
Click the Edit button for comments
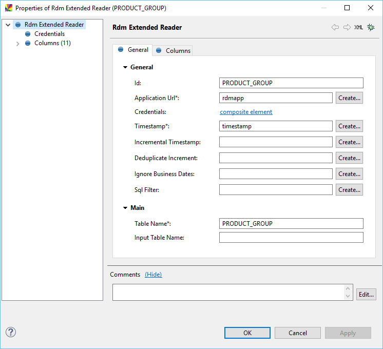click(x=366, y=295)
